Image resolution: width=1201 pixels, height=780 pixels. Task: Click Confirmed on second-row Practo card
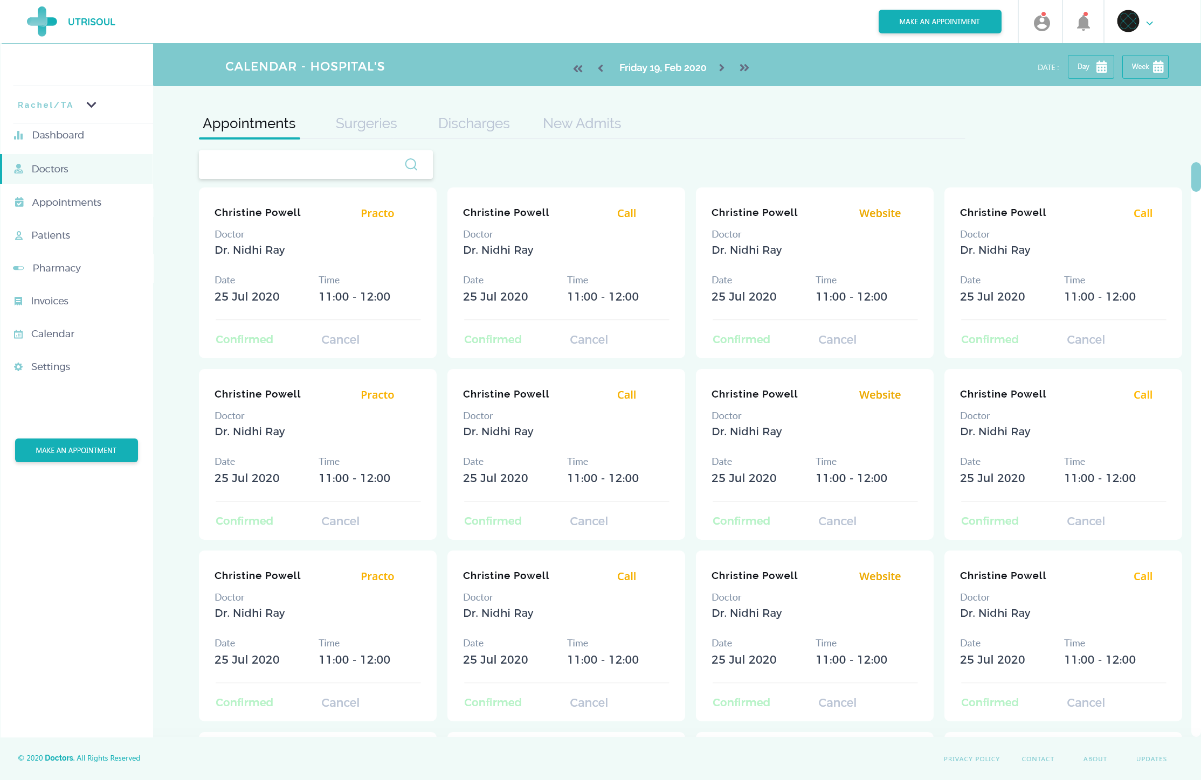coord(244,521)
